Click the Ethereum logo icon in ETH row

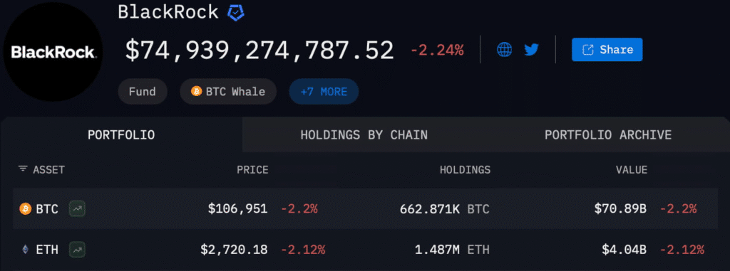[25, 250]
